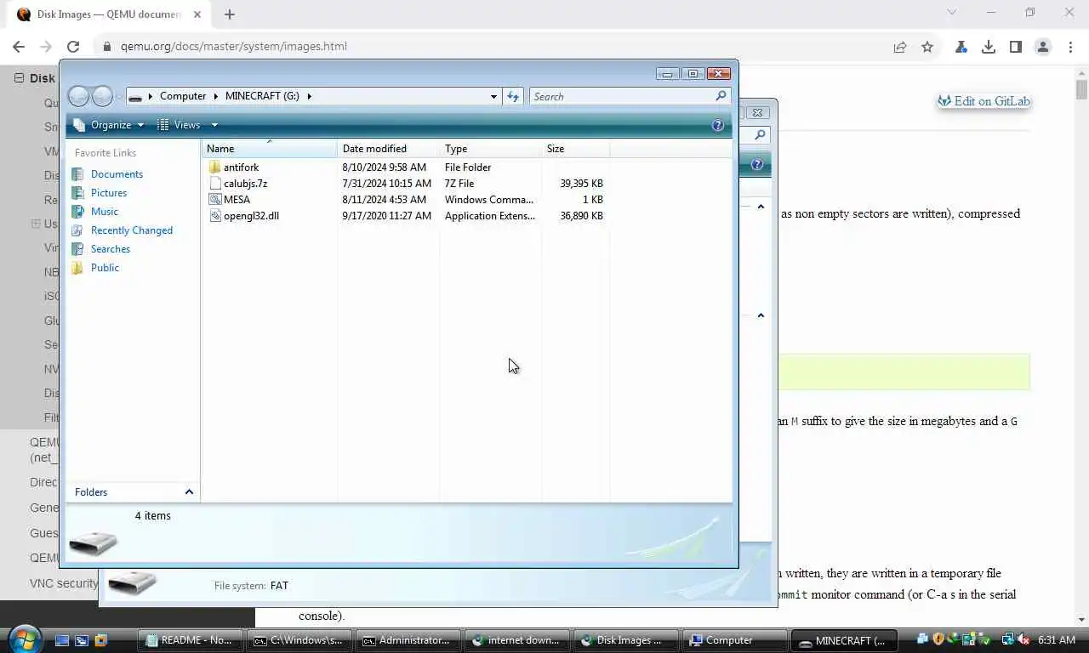This screenshot has height=653, width=1089.
Task: Open Searches favorite link
Action: pyautogui.click(x=110, y=249)
